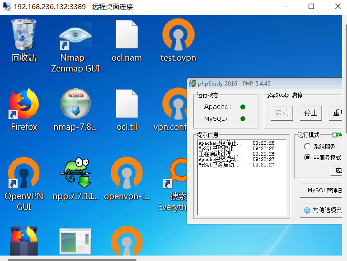347x261 pixels.
Task: Select the npp.7.7.1 Notepad++ installer icon
Action: 75,174
